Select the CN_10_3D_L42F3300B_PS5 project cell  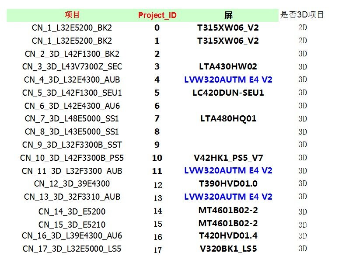point(72,158)
